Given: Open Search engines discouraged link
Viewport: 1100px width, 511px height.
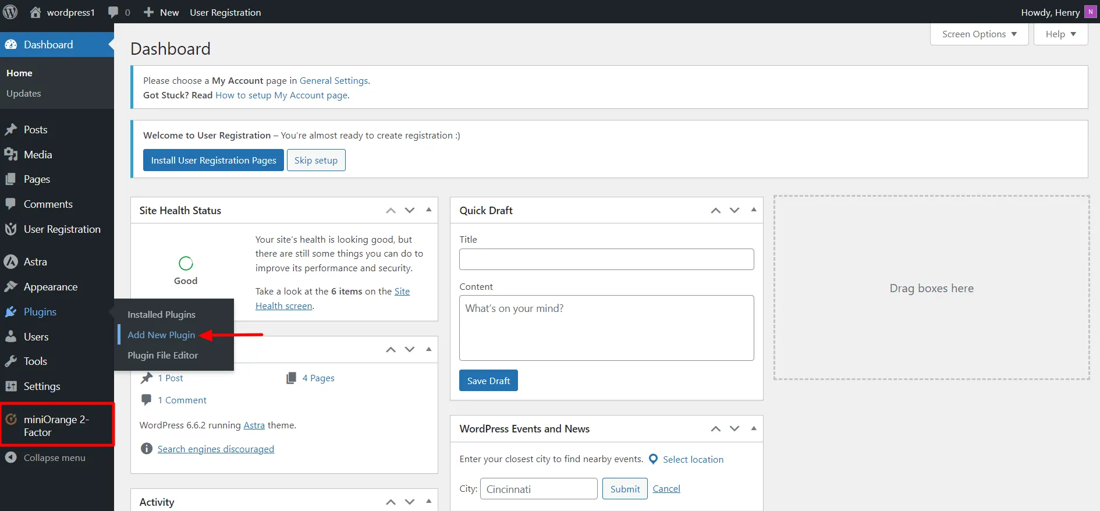Looking at the screenshot, I should [x=216, y=449].
